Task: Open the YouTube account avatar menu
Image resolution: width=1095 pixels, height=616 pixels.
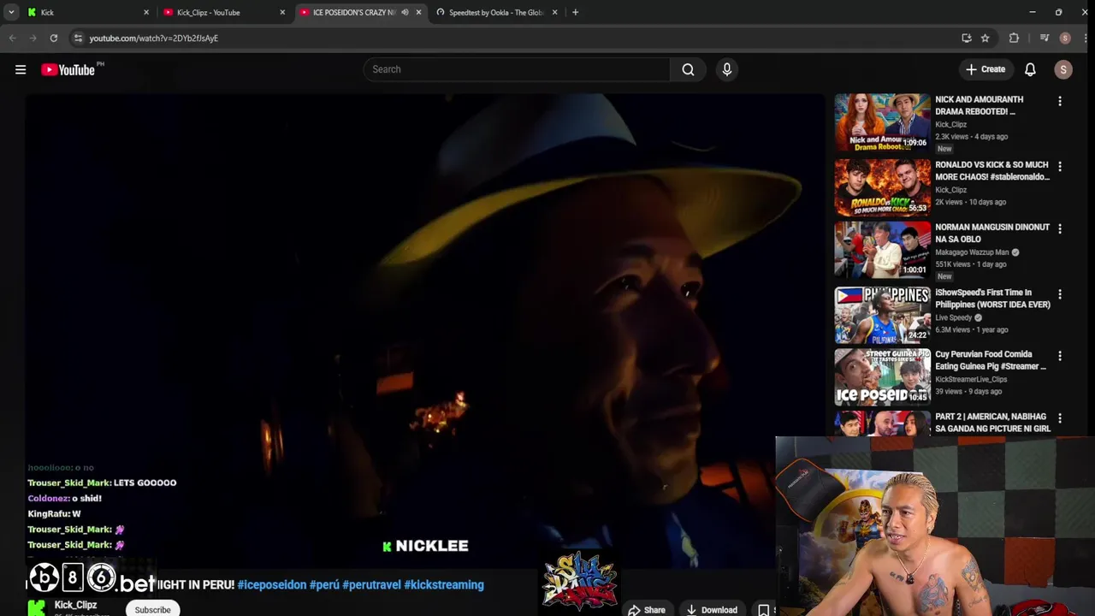Action: [x=1063, y=69]
